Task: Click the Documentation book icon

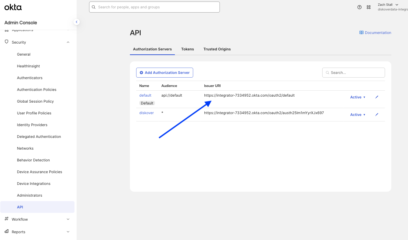Action: click(361, 33)
